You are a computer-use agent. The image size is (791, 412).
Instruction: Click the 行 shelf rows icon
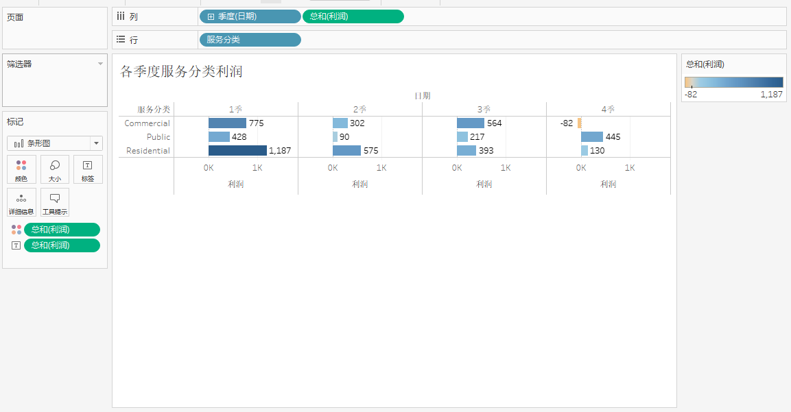coord(121,40)
